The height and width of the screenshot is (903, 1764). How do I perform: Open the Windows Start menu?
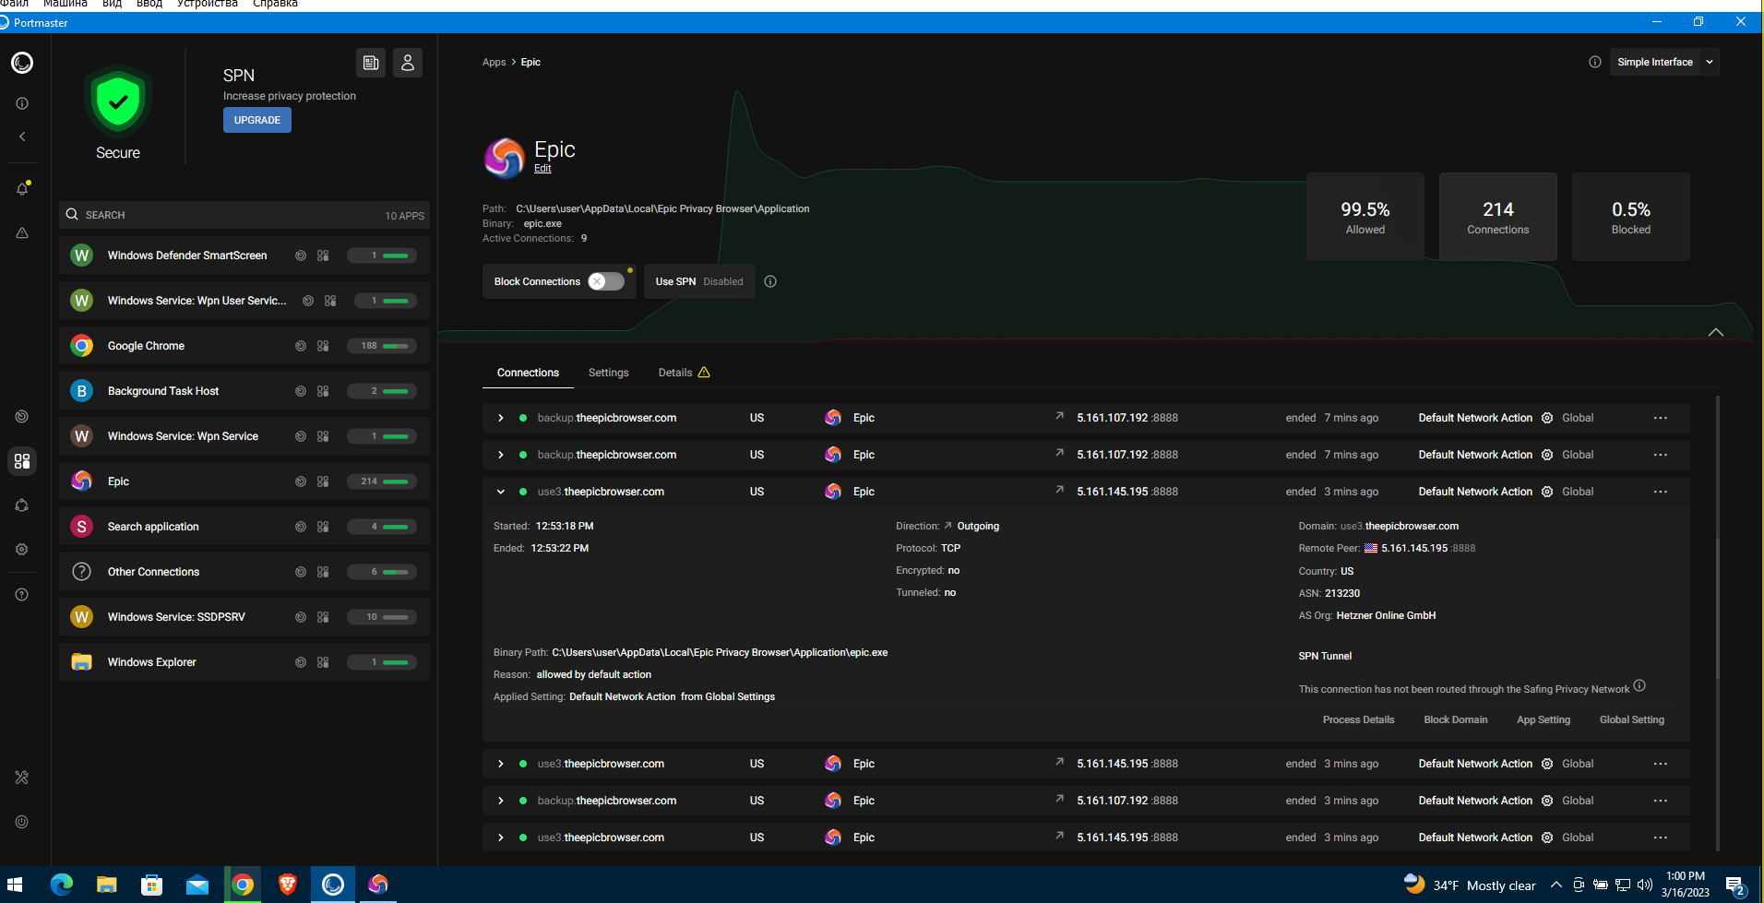16,885
